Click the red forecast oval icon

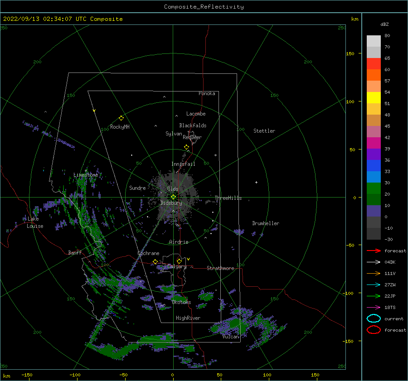click(x=374, y=330)
